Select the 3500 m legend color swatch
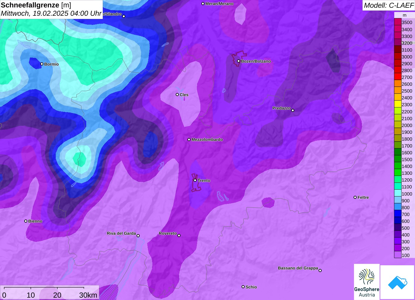Viewport: 415px width, 300px height. point(398,22)
